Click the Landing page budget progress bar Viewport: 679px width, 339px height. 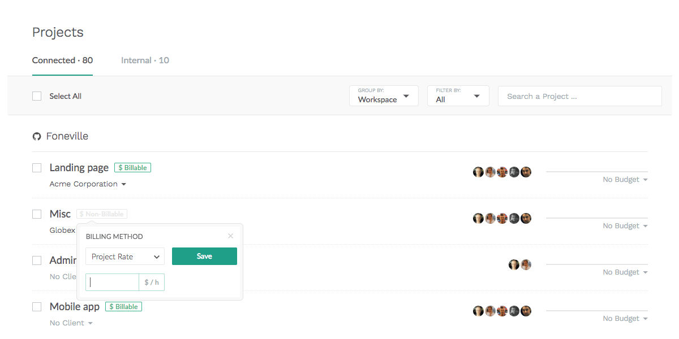tap(597, 172)
